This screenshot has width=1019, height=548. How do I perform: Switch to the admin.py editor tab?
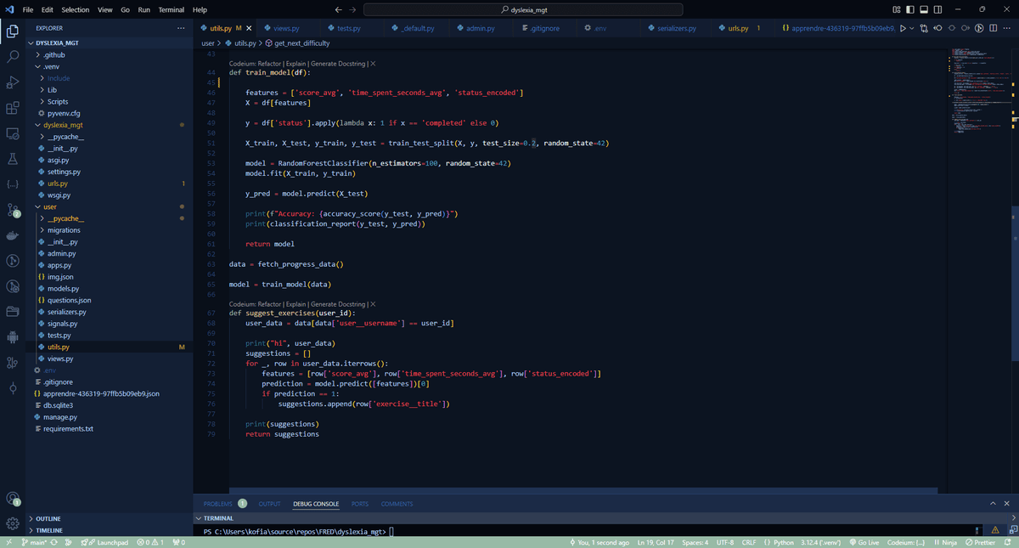[x=480, y=28]
